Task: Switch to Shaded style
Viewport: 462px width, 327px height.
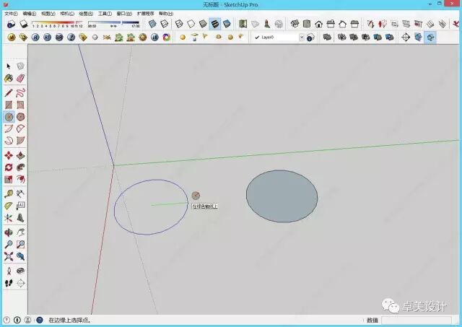Action: [203, 24]
